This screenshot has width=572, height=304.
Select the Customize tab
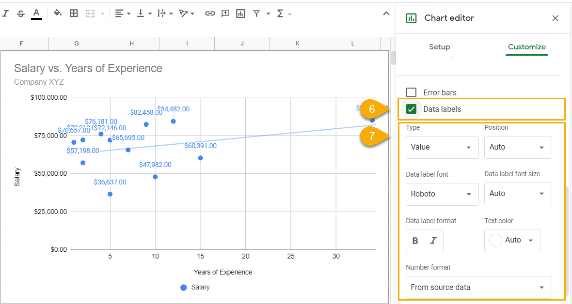point(527,47)
